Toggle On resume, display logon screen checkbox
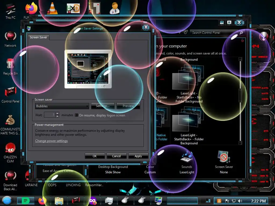 coord(77,115)
